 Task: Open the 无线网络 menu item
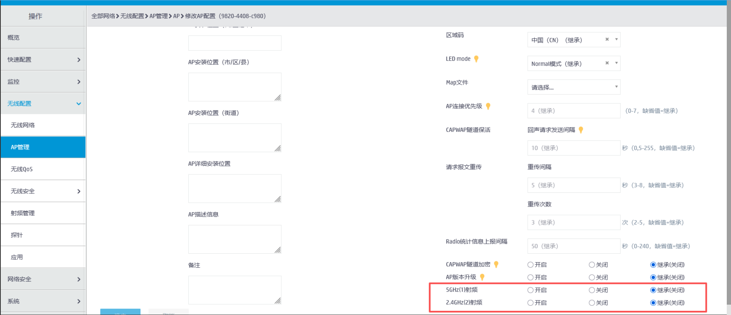click(x=43, y=125)
